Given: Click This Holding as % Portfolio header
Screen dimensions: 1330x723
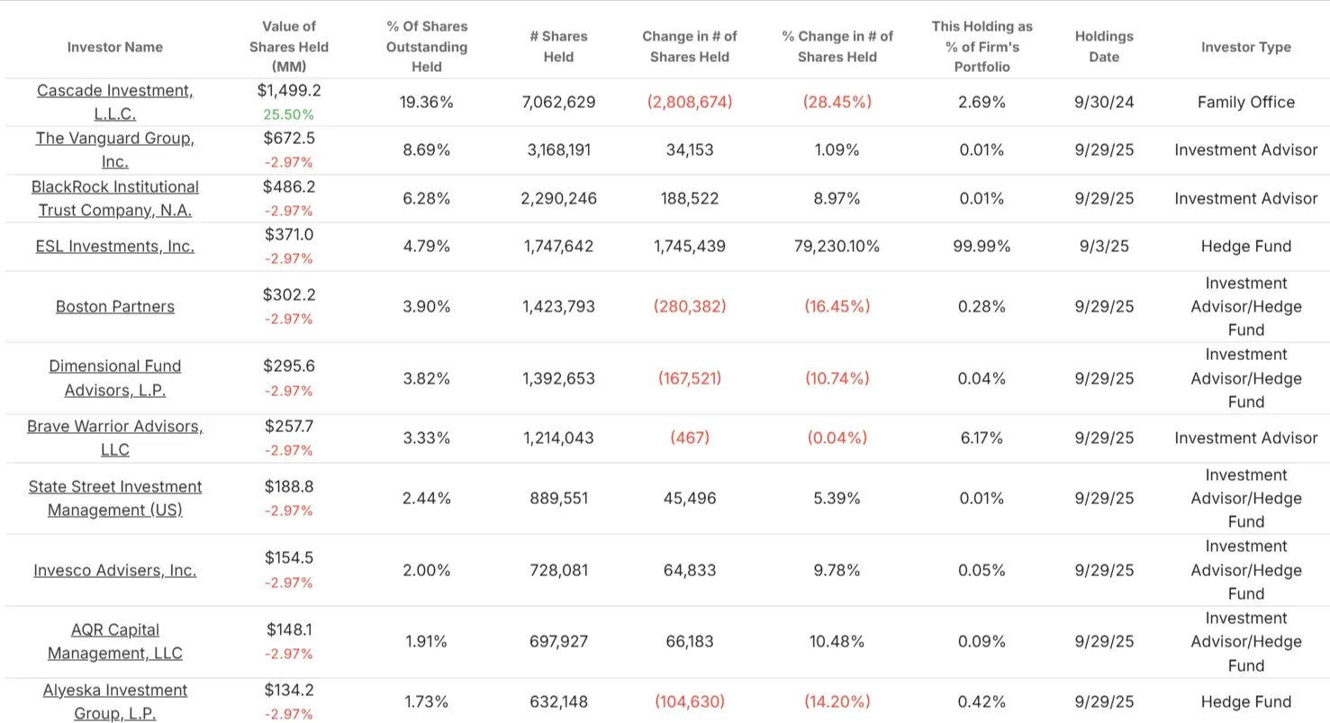Looking at the screenshot, I should click(x=982, y=47).
